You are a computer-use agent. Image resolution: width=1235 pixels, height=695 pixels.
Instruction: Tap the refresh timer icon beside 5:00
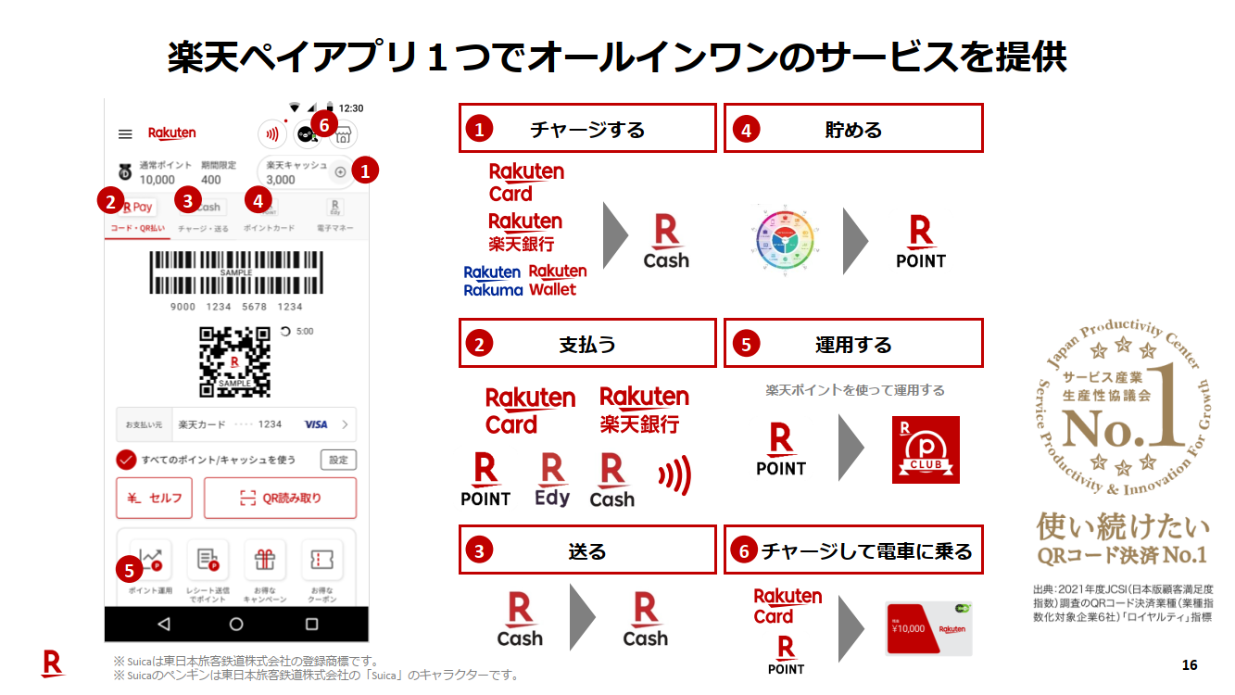click(x=285, y=331)
